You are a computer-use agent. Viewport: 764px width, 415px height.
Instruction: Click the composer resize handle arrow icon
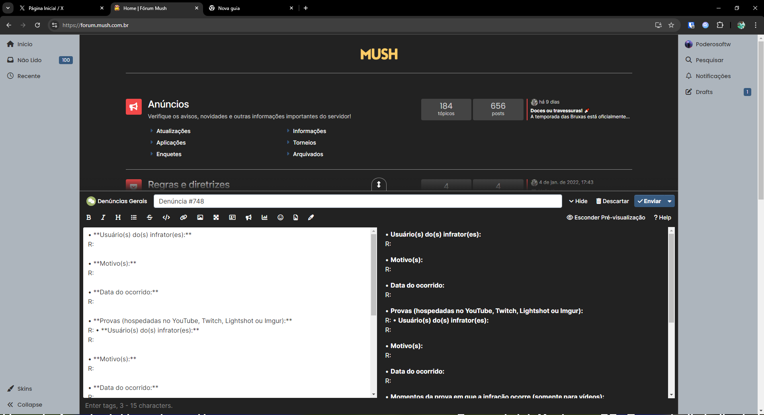click(379, 184)
